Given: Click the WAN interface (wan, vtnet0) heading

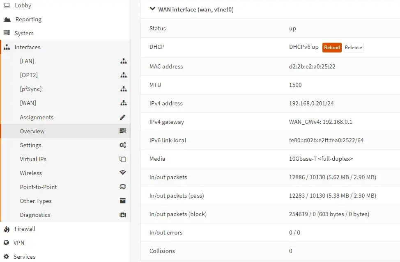Looking at the screenshot, I should 196,9.
